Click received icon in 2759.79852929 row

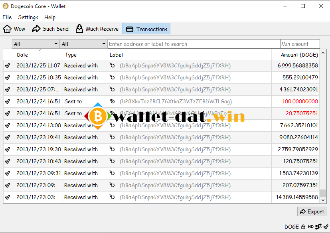click(x=112, y=149)
